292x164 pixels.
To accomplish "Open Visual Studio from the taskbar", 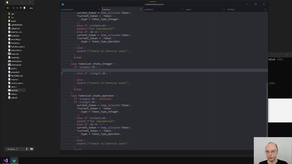I will pyautogui.click(x=5, y=160).
